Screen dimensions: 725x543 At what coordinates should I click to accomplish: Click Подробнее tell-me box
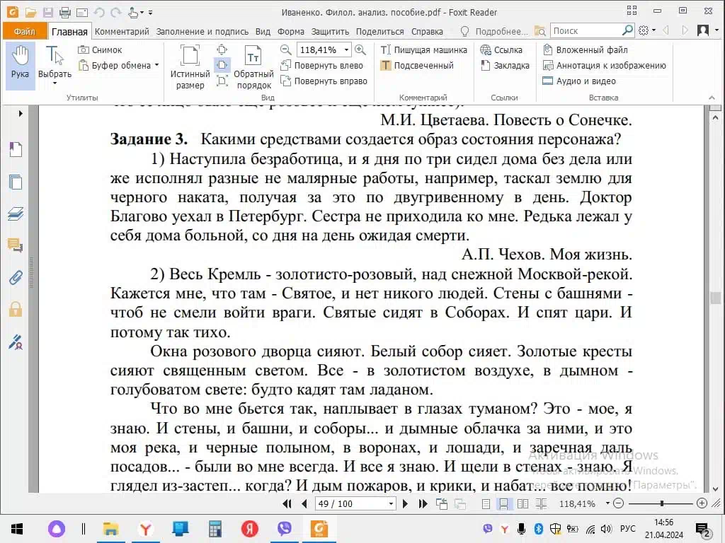495,31
